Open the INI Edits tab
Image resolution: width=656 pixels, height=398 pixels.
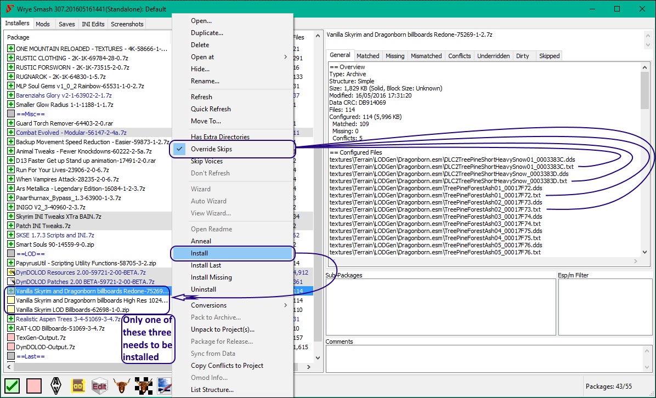[93, 24]
